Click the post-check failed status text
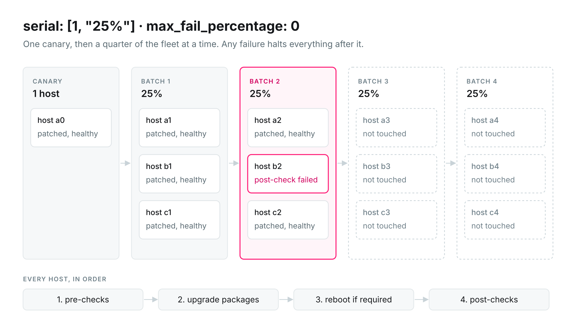The image size is (576, 324). (x=286, y=180)
